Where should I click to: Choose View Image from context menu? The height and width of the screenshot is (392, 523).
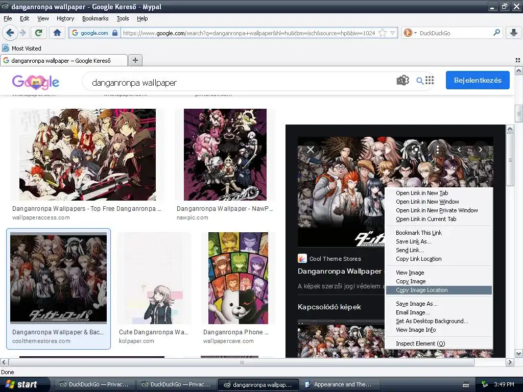[439, 273]
